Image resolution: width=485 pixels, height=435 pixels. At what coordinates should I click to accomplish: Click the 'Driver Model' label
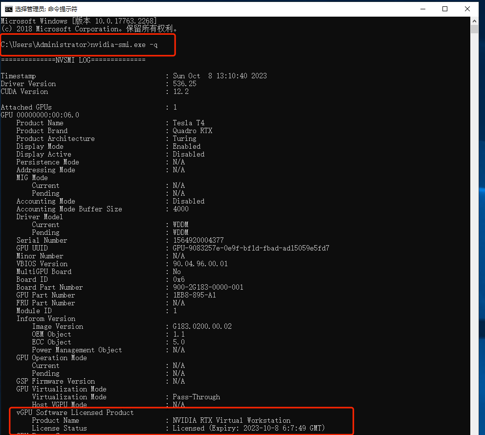40,217
